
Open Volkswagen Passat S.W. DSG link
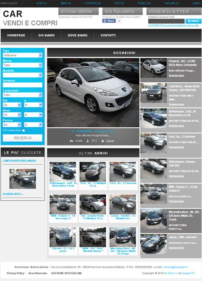(182, 163)
